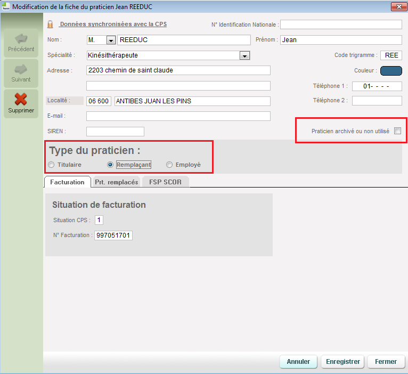This screenshot has height=374, width=408.
Task: Click the Adresse field with chemin de saint claude
Action: click(178, 70)
